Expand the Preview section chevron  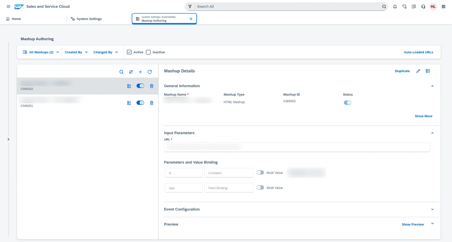[x=433, y=224]
